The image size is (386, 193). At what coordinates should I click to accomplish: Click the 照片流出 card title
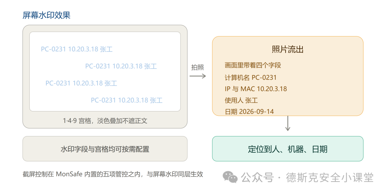point(287,50)
